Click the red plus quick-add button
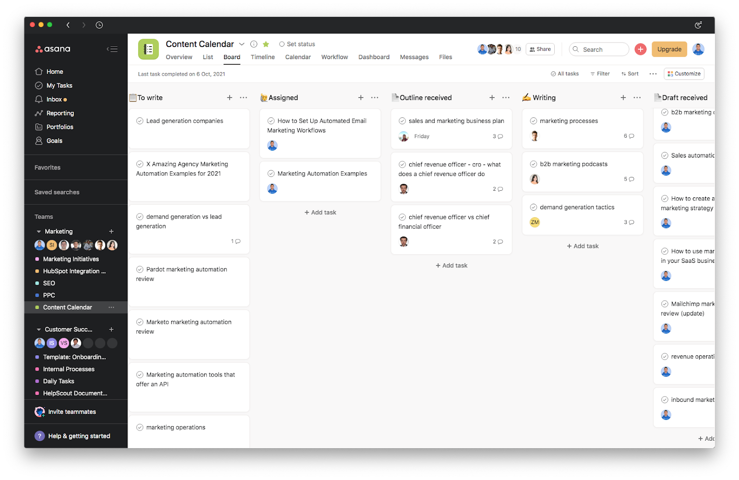The height and width of the screenshot is (480, 739). 640,49
